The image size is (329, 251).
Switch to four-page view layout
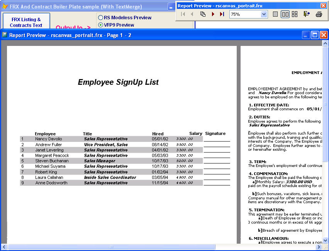pos(295,14)
